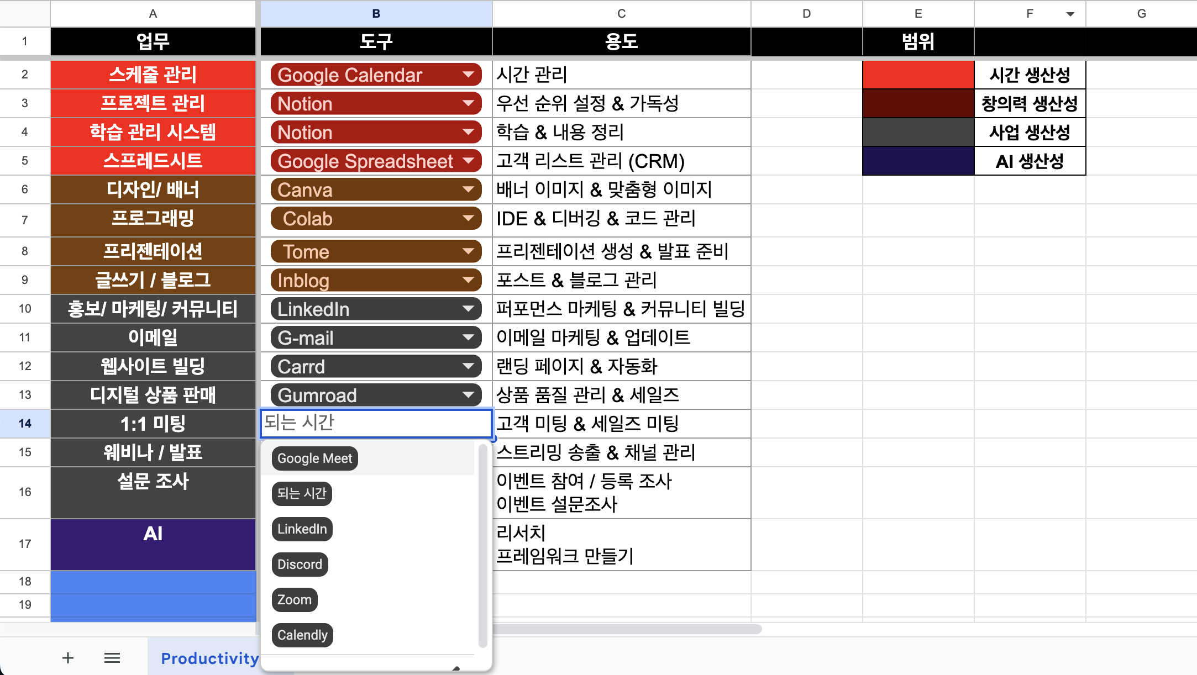This screenshot has height=675, width=1197.
Task: Click the 고객 미팅 & 세일즈 미팅 cell
Action: [622, 424]
